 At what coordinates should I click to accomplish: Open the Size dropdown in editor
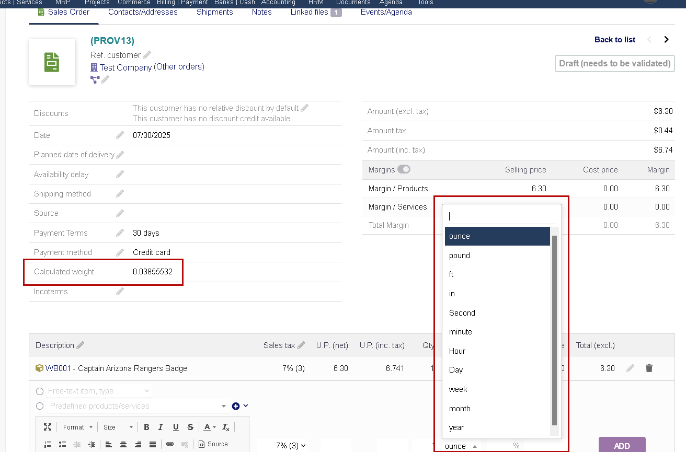click(118, 427)
